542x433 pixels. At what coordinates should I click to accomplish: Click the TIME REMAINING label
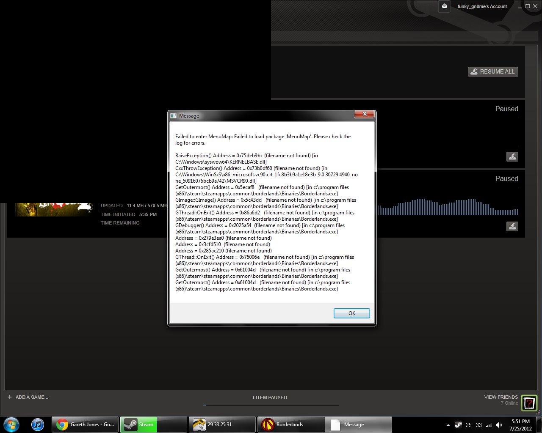point(120,223)
